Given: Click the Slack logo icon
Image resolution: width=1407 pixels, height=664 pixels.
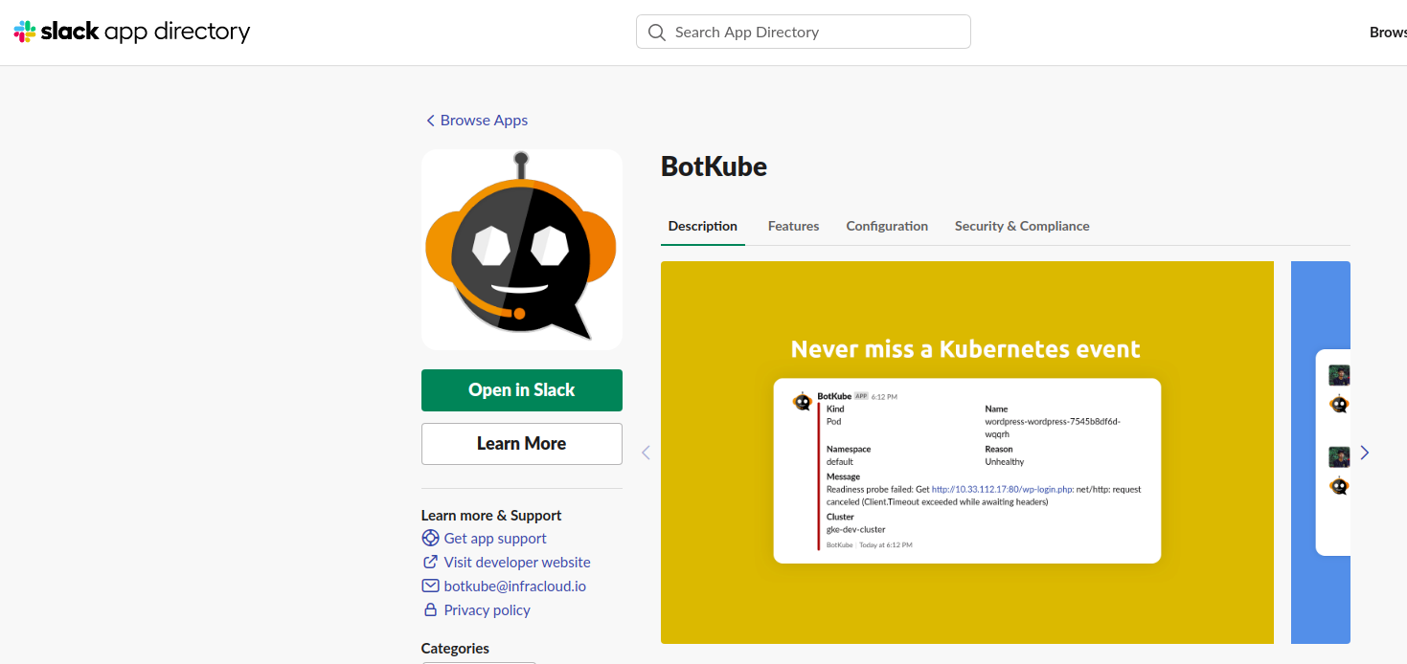Looking at the screenshot, I should [x=24, y=32].
